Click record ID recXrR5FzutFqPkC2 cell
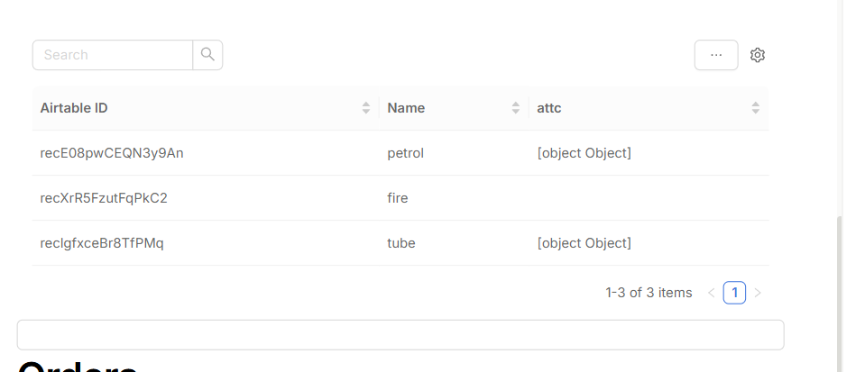Screen dimensions: 865x372 coord(104,198)
